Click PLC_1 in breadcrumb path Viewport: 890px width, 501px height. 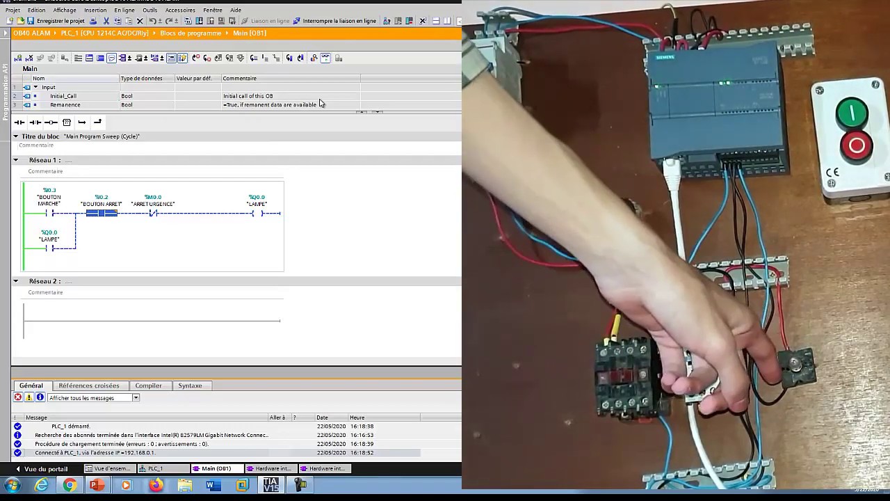pyautogui.click(x=105, y=33)
